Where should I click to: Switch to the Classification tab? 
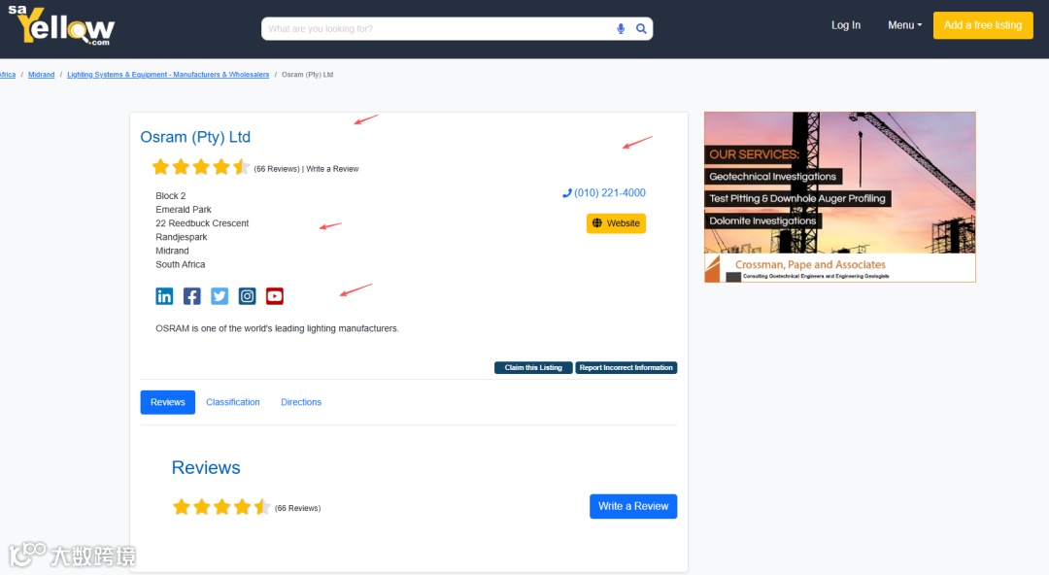(233, 402)
